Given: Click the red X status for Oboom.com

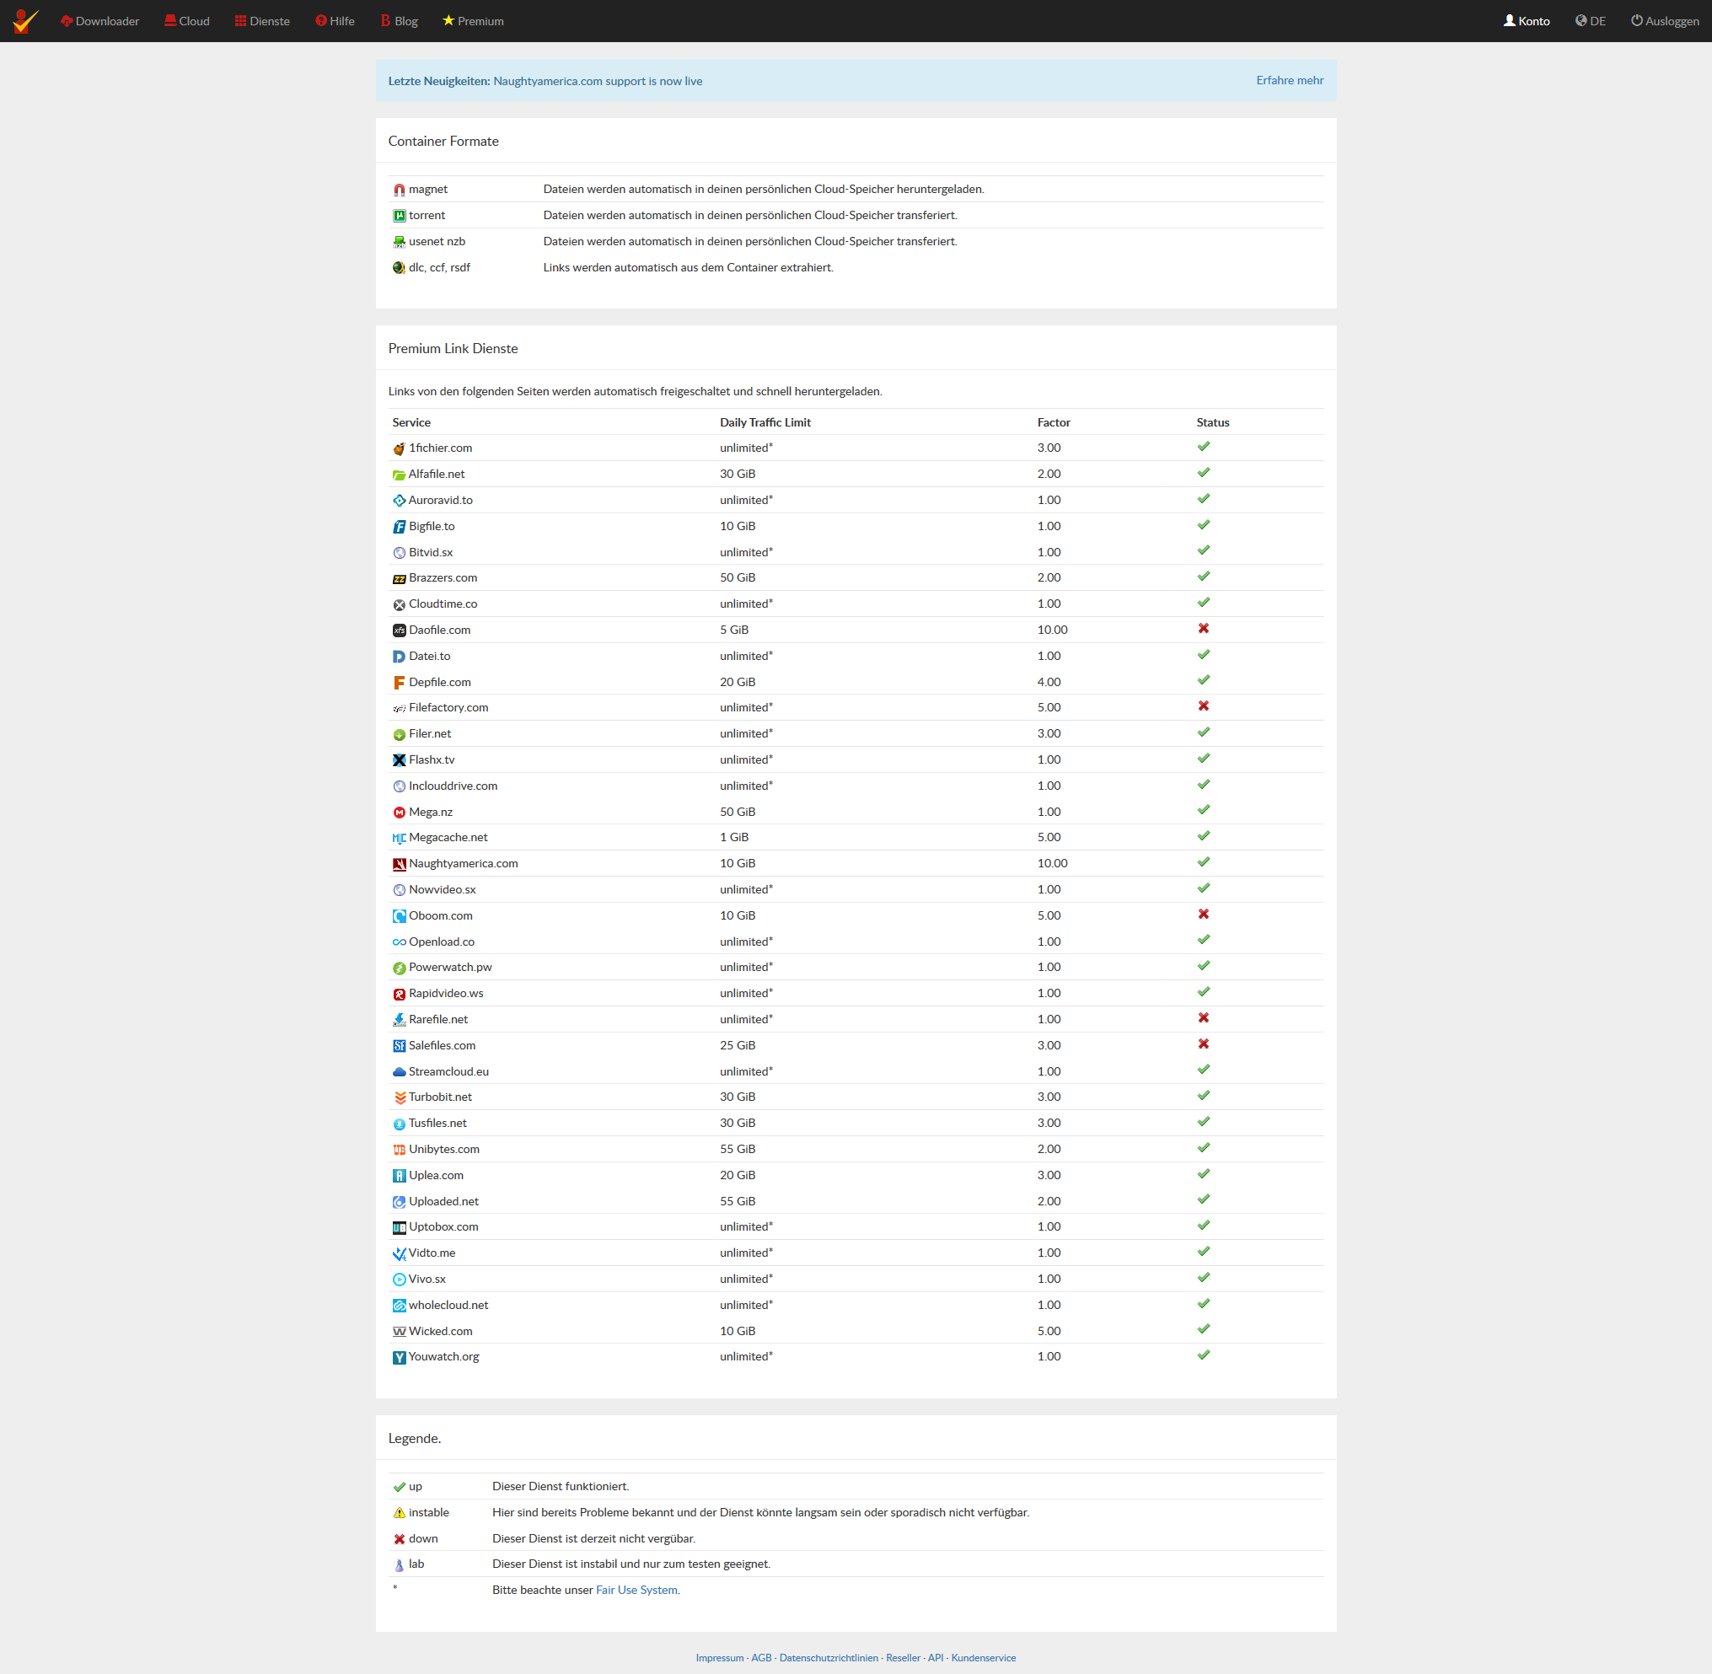Looking at the screenshot, I should point(1203,915).
